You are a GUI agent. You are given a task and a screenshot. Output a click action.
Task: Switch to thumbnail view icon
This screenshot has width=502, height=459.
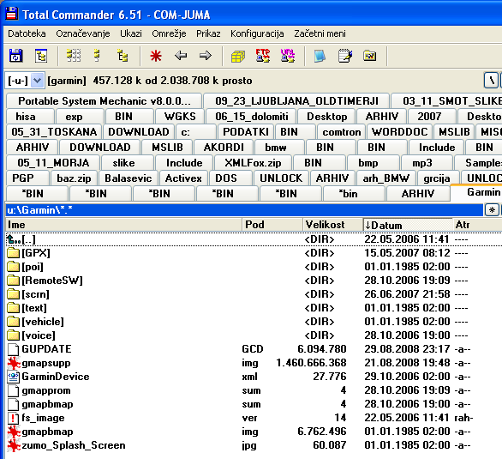point(74,56)
